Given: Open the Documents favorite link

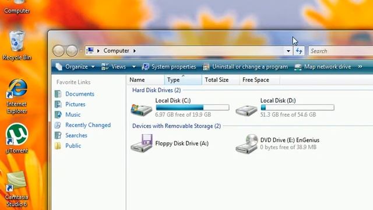Looking at the screenshot, I should (80, 94).
